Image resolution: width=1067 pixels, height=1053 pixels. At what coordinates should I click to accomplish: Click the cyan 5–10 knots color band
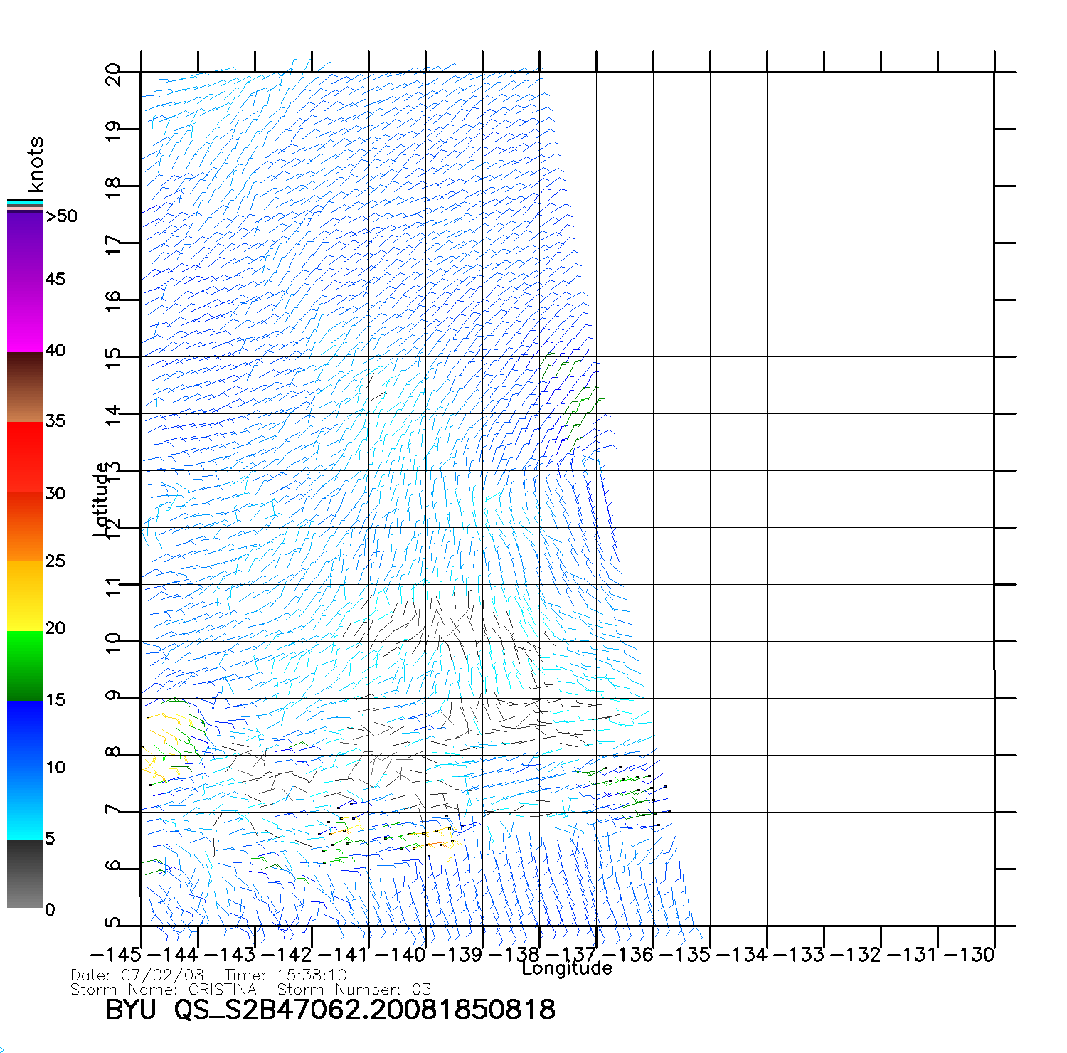24,805
